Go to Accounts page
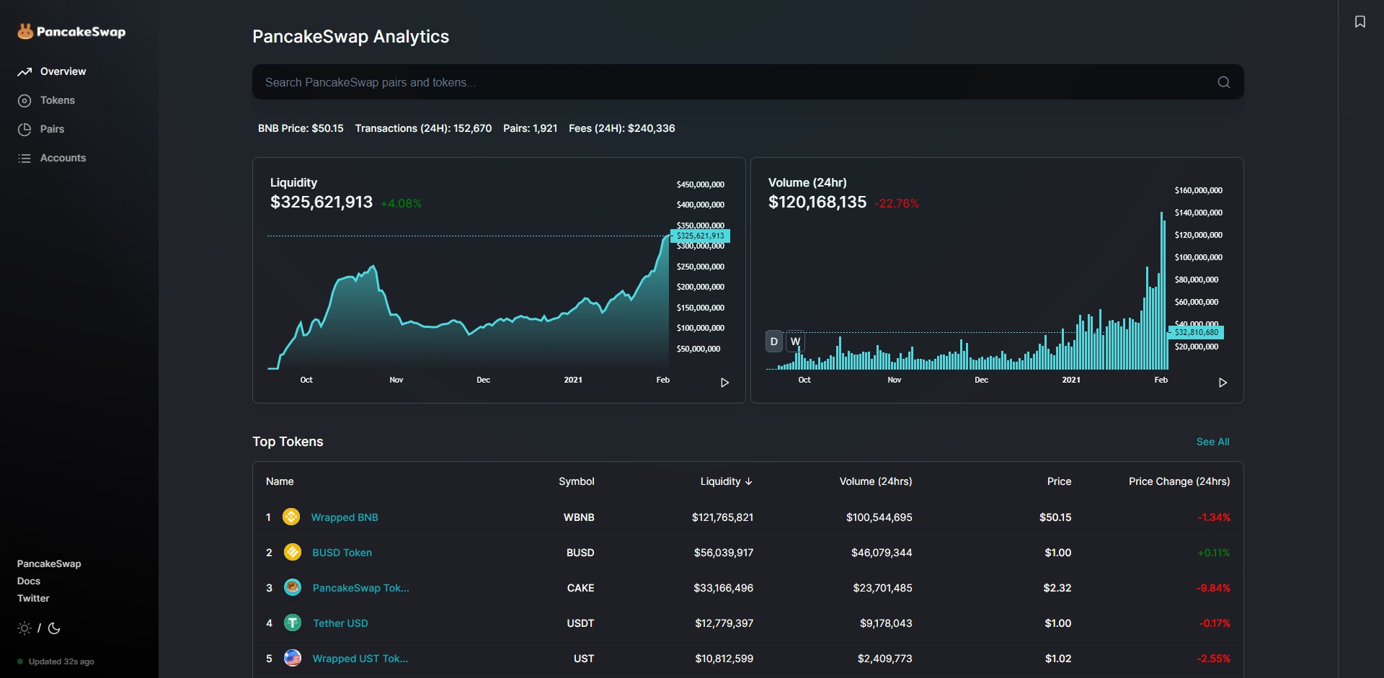Image resolution: width=1384 pixels, height=678 pixels. [63, 158]
